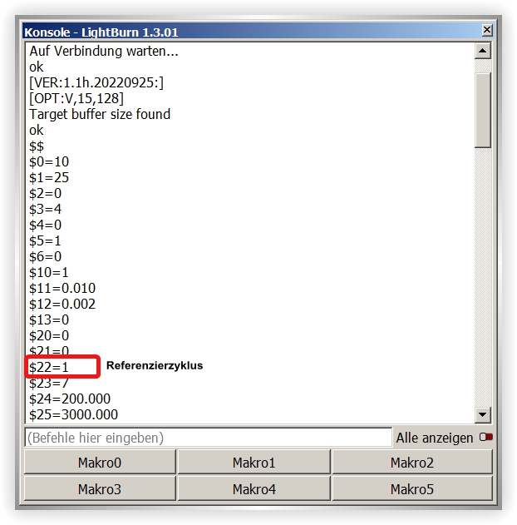
Task: Toggle the 'Alle anzeigen' switch
Action: click(x=486, y=438)
